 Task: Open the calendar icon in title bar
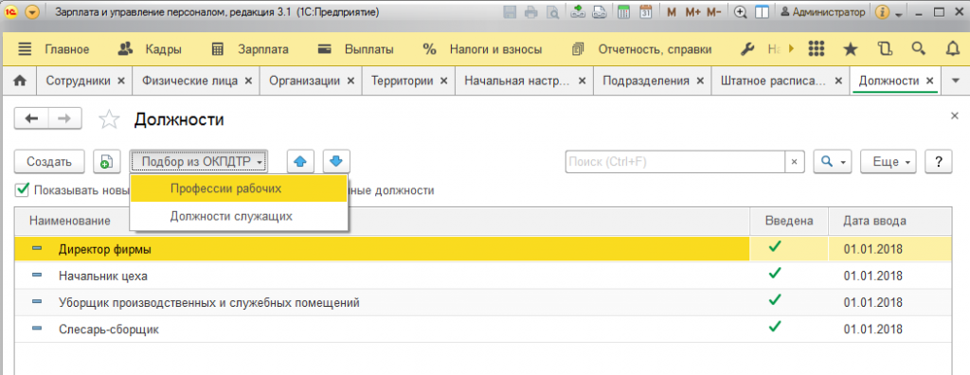click(x=645, y=11)
